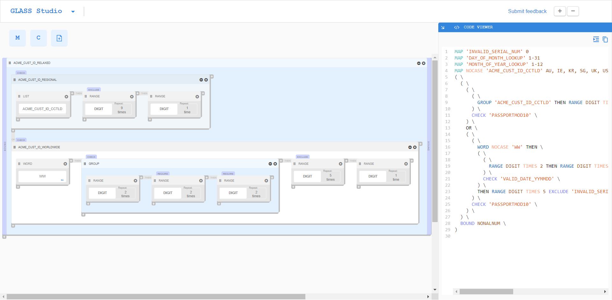
Task: Click plus icon below ACME_CUST_ID_WORLDWIDE block
Action: [13, 226]
